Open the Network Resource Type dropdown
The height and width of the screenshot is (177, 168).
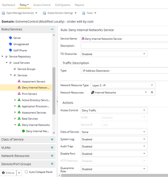pos(152,85)
